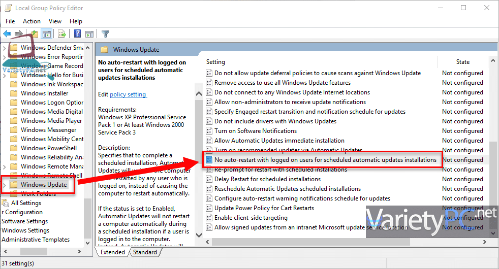
Task: Open the View menu
Action: (55, 21)
